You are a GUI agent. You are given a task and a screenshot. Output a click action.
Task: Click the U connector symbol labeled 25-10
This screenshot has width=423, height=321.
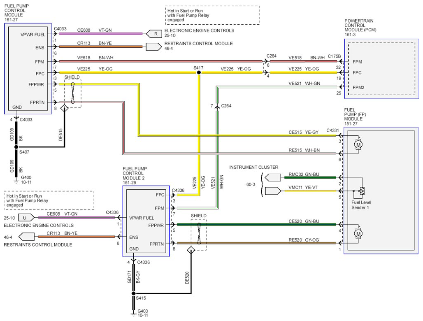pos(26,217)
